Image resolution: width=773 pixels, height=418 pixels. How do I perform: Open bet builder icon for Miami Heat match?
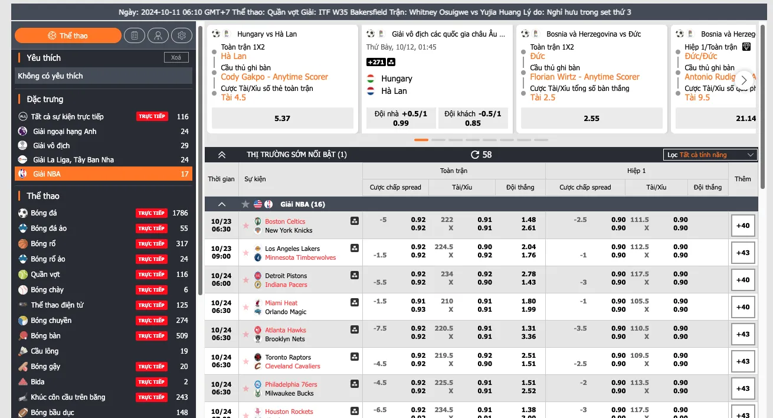(354, 302)
